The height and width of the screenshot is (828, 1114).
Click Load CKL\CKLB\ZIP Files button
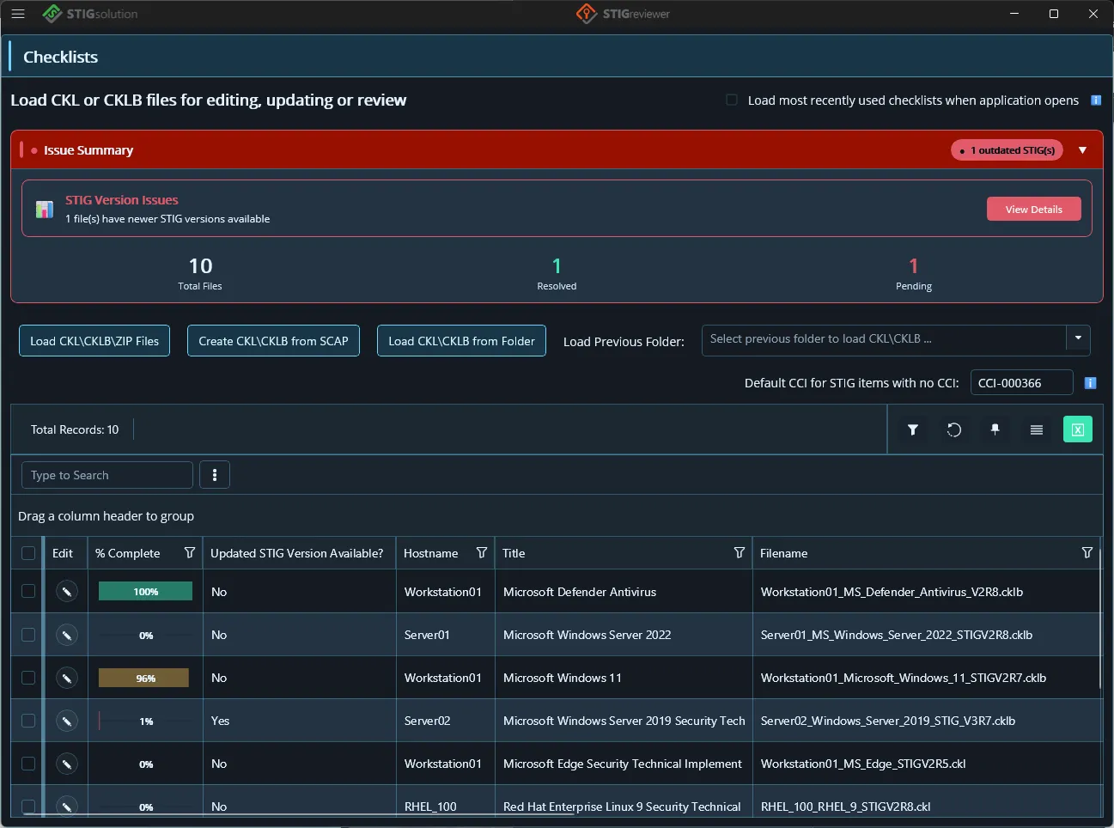[94, 341]
